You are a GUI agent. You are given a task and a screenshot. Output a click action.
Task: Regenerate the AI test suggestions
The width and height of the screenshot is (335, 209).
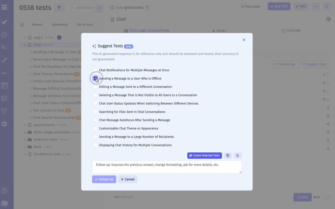coord(238,155)
